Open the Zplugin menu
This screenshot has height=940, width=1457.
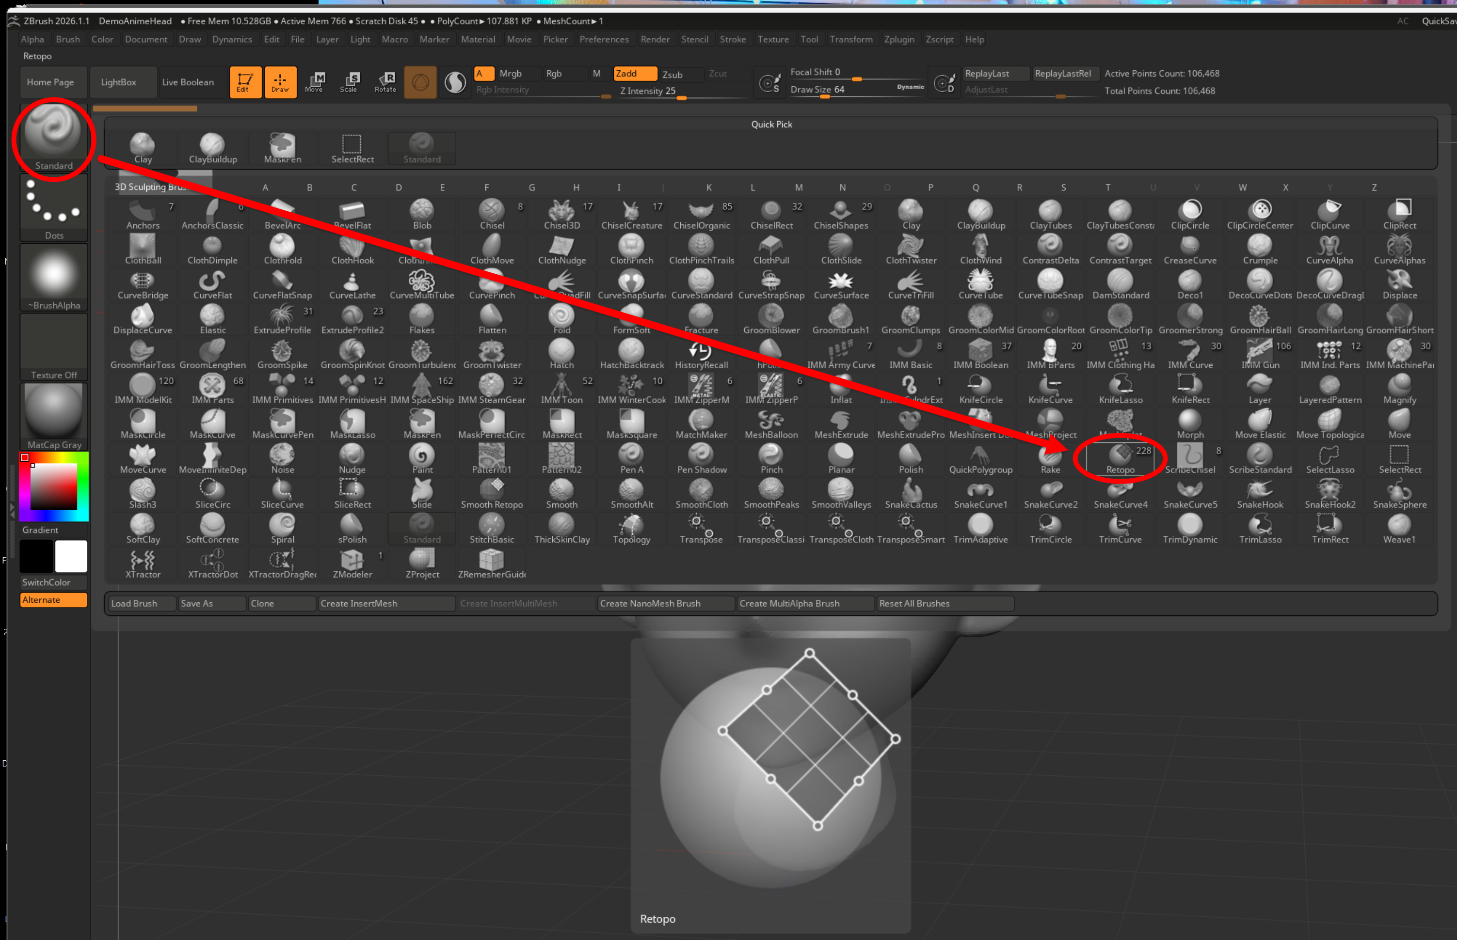(899, 39)
